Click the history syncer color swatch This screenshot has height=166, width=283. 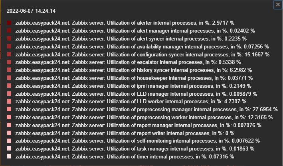10,70
